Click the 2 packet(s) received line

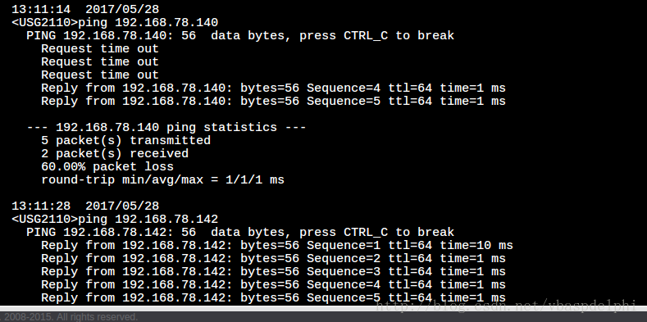pyautogui.click(x=115, y=153)
